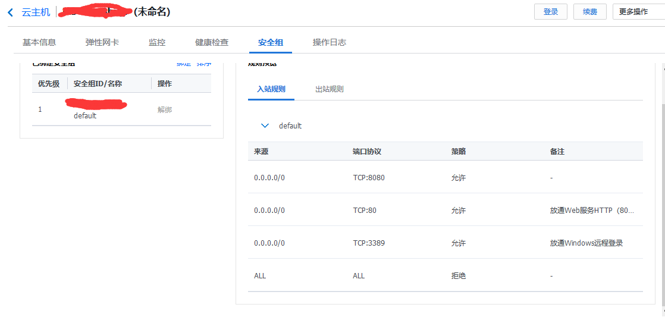This screenshot has height=317, width=665.
Task: Click the 策略 column header
Action: pyautogui.click(x=459, y=151)
